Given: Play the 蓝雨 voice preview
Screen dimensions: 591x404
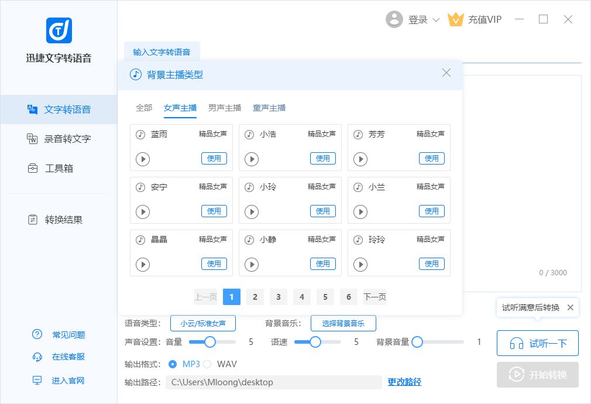Looking at the screenshot, I should click(x=143, y=159).
